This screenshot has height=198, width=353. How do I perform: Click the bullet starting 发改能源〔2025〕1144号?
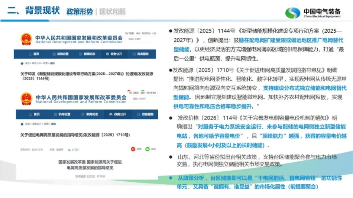tap(257, 45)
